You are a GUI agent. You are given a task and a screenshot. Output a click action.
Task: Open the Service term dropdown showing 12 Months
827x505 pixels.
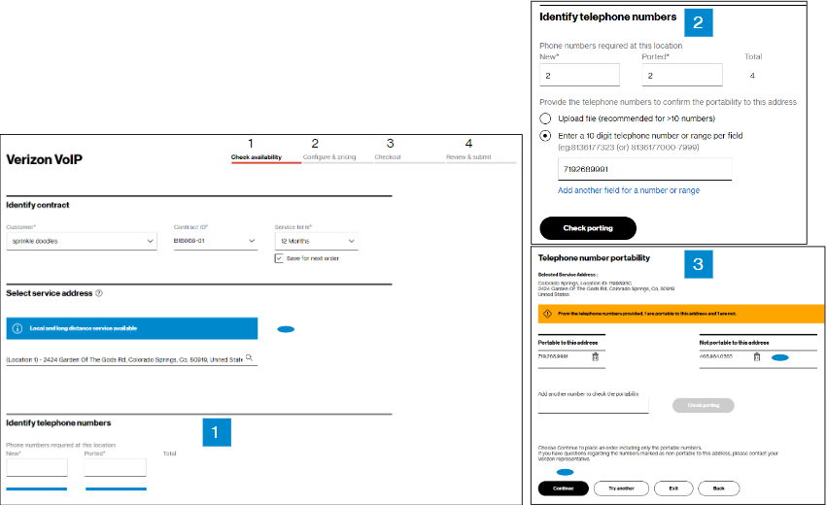317,241
